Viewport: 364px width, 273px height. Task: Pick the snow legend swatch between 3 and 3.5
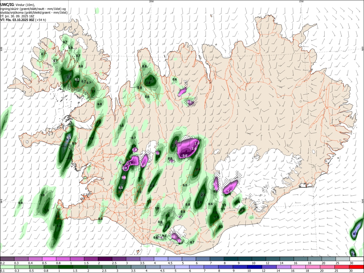[x=133, y=259]
